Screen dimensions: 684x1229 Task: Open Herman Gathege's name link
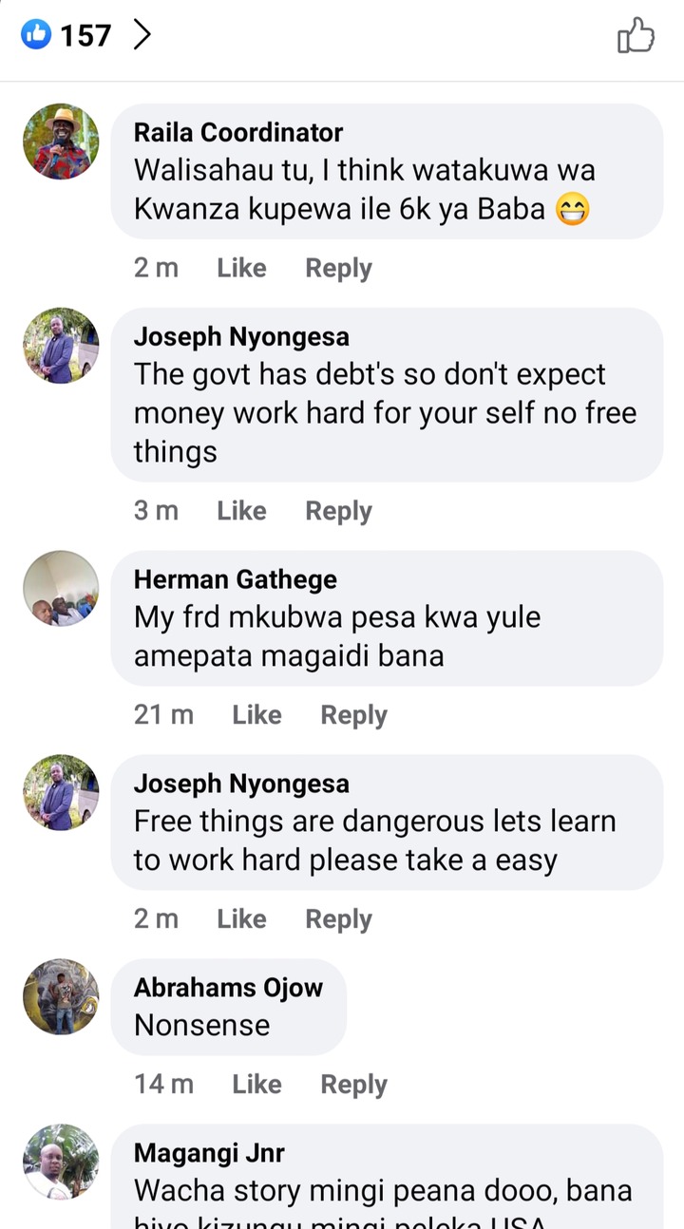coord(236,579)
